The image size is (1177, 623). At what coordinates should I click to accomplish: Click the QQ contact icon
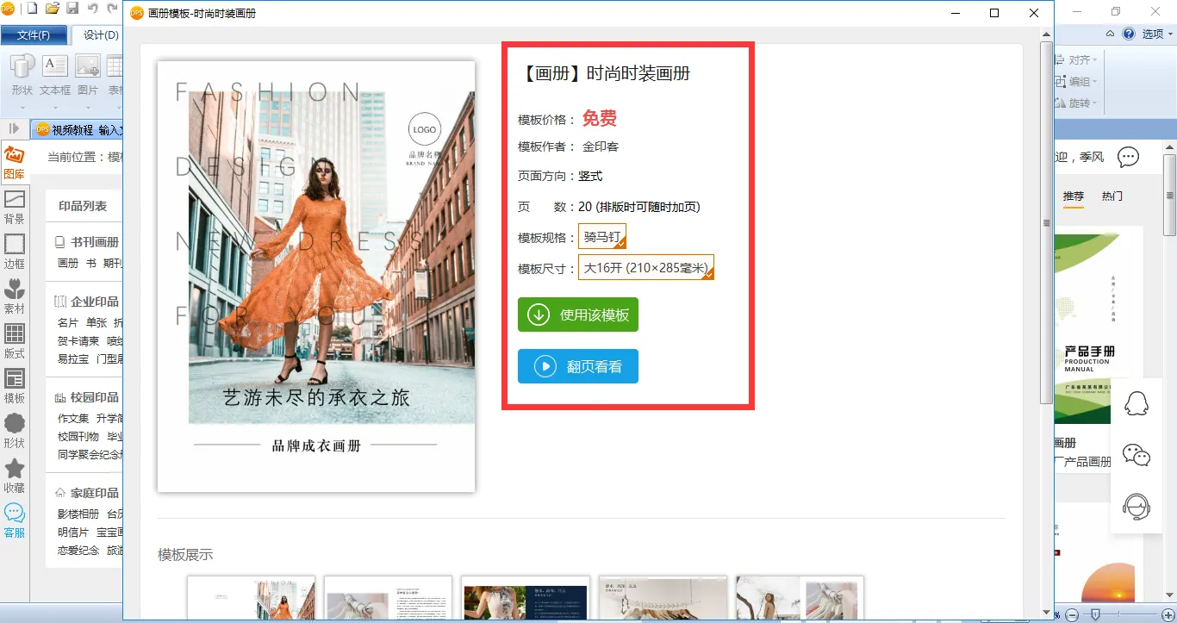[x=1137, y=402]
